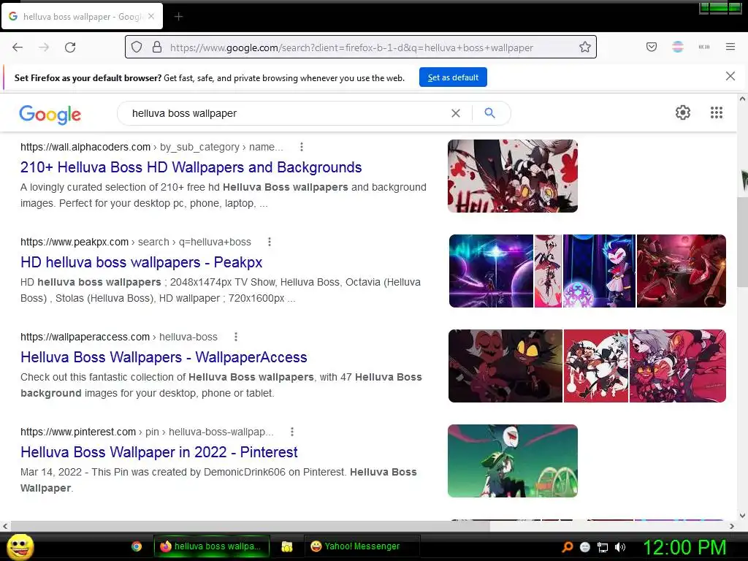Viewport: 748px width, 561px height.
Task: Open 210+ Helluva Boss HD Wallpapers link
Action: (191, 167)
